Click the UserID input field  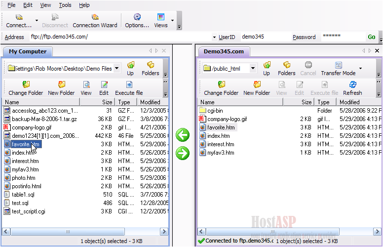266,37
